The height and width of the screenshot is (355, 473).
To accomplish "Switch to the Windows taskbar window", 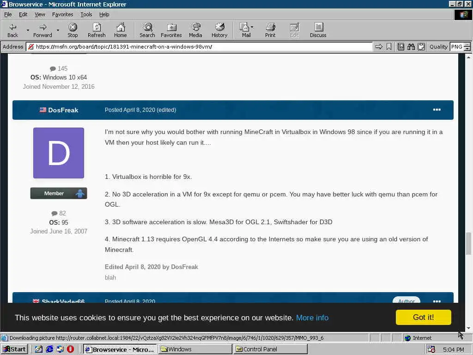I will coord(195,349).
